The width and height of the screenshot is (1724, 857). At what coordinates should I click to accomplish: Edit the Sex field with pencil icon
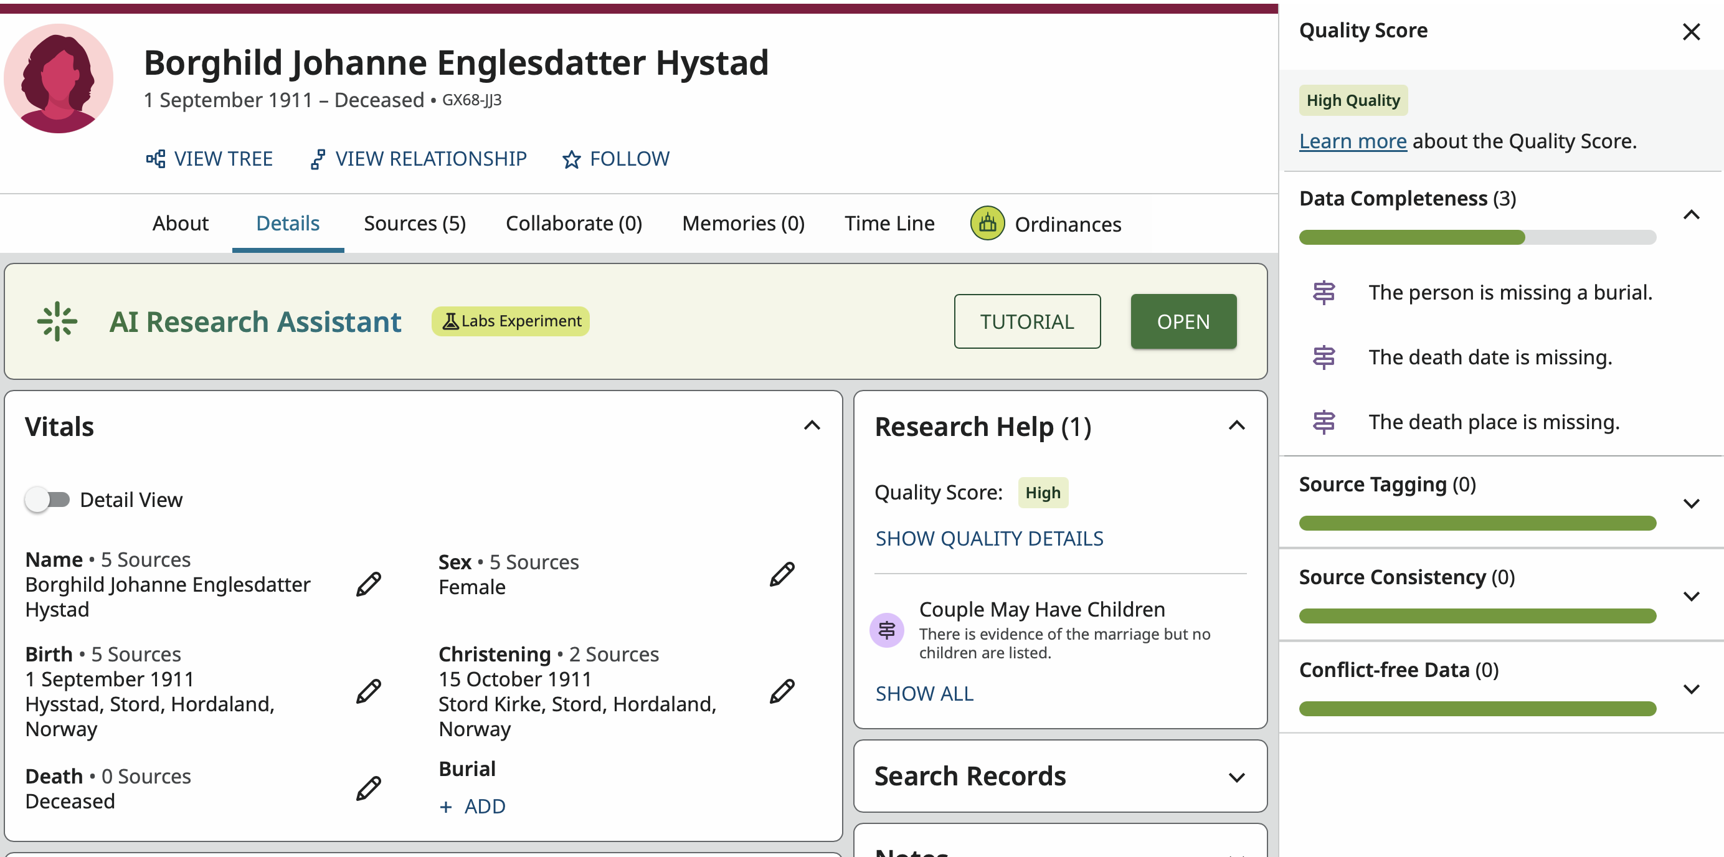(781, 574)
